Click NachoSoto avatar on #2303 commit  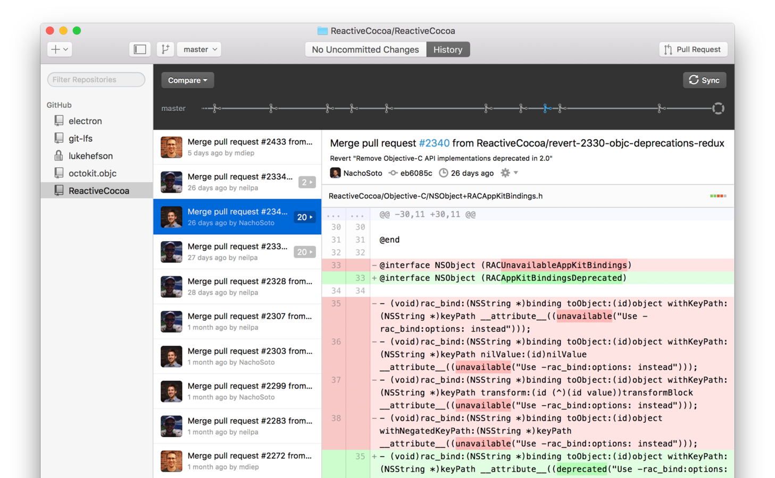171,357
